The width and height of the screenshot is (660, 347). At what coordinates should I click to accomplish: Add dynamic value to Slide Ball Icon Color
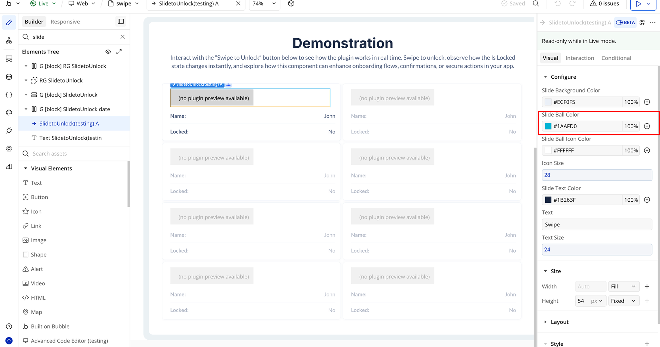click(x=647, y=150)
